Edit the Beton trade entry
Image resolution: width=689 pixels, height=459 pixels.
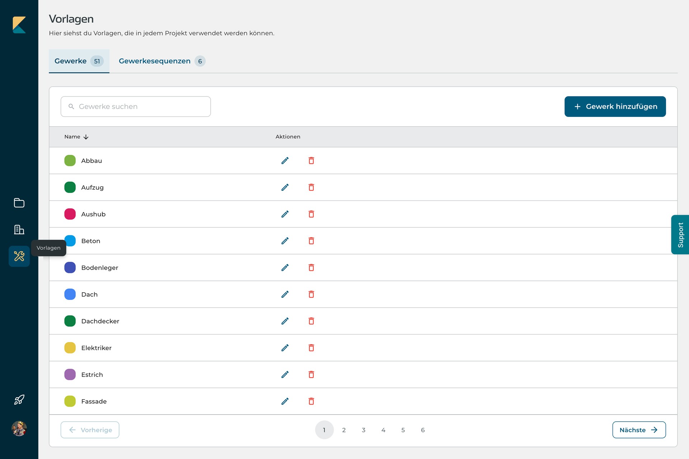[x=285, y=241]
